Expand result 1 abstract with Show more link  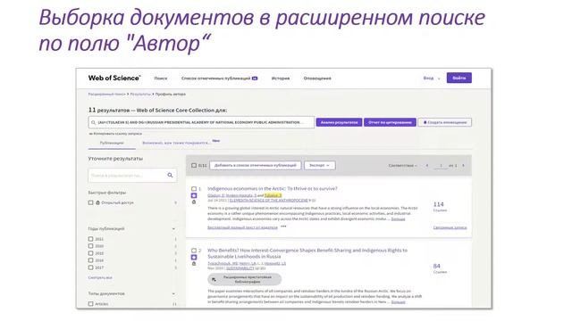(398, 219)
